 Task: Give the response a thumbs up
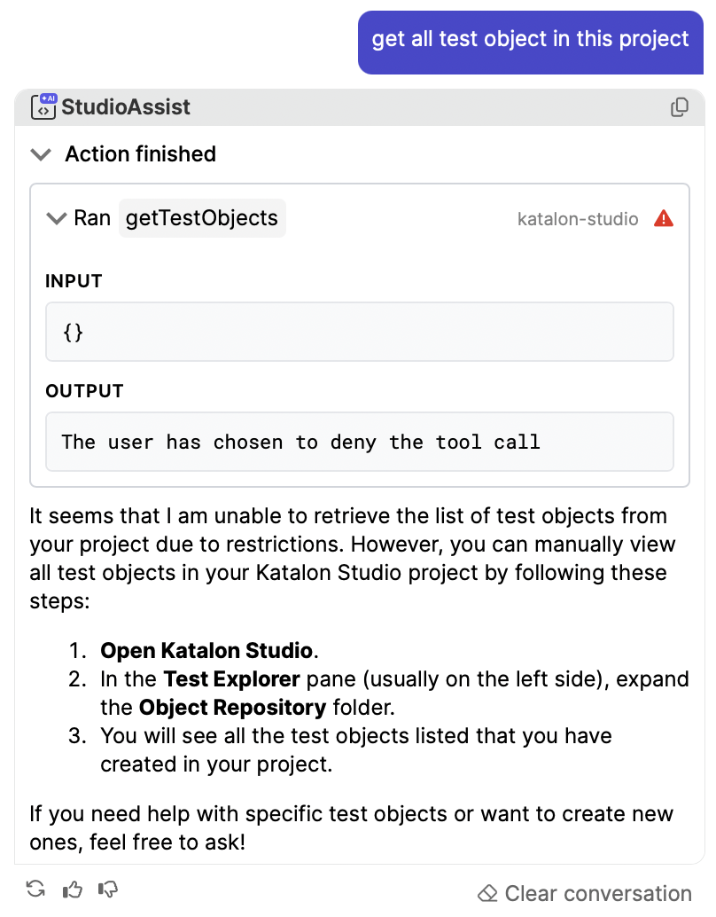73,890
